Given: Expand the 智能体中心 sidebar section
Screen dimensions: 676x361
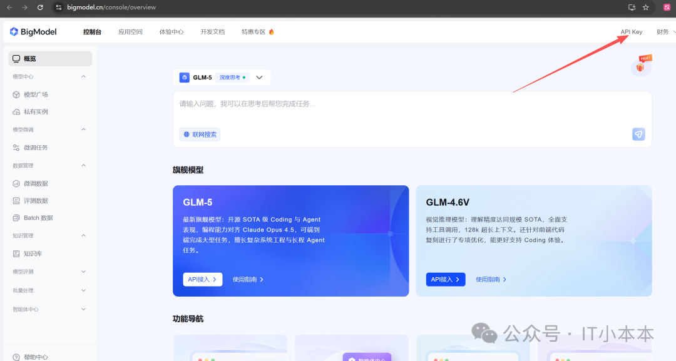Looking at the screenshot, I should click(x=84, y=309).
